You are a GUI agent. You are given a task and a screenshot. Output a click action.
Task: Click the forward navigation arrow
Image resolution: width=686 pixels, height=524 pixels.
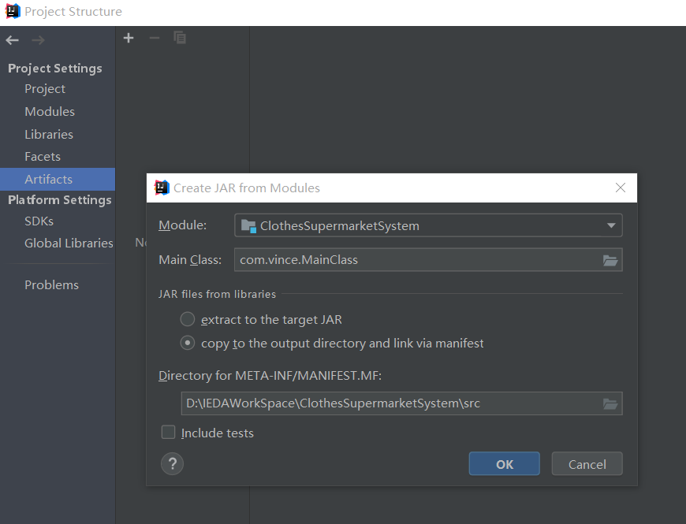(38, 40)
